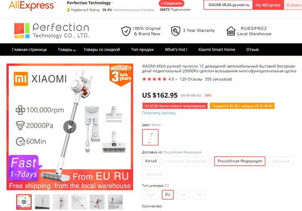Click the 3 Year Warranty wrench icon
The height and width of the screenshot is (211, 302).
[x=176, y=31]
